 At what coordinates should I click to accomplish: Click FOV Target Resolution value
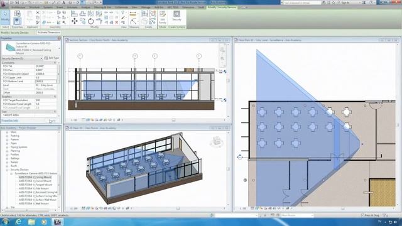pos(46,100)
